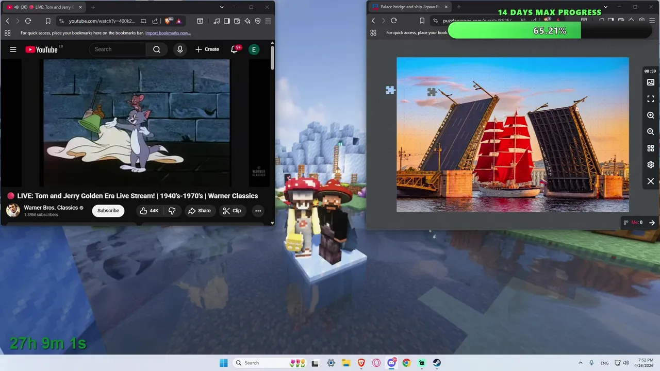Subscribe to Warner Bros. Classics
The width and height of the screenshot is (660, 371).
coord(108,211)
